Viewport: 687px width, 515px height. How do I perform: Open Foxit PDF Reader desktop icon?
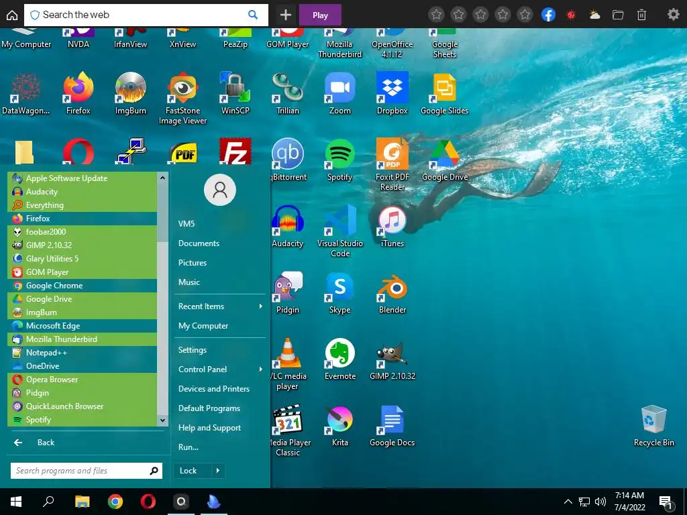(x=392, y=165)
